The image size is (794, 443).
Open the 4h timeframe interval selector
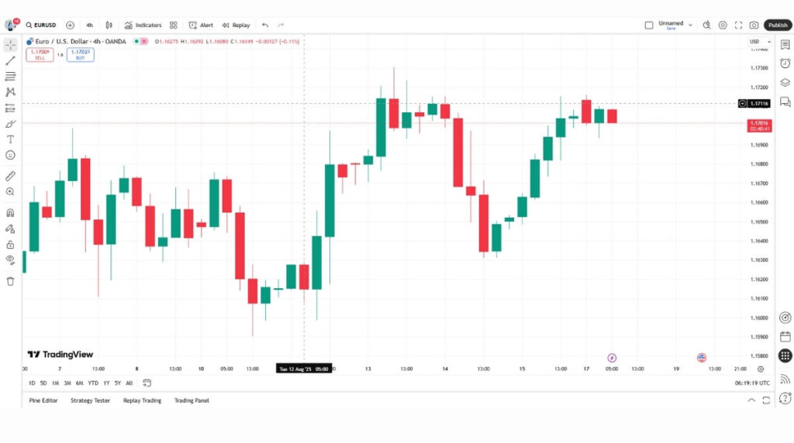pos(89,25)
